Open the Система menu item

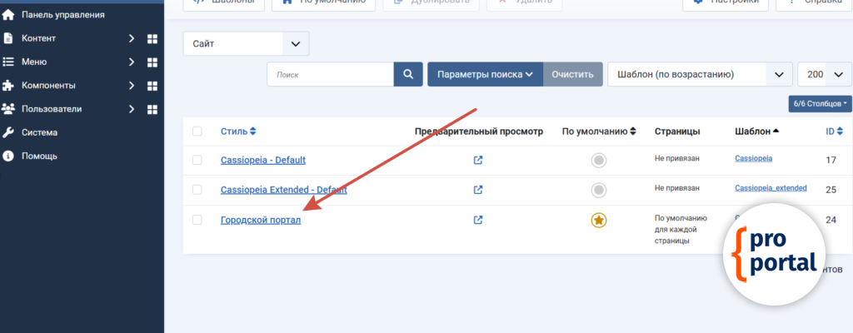pyautogui.click(x=39, y=132)
